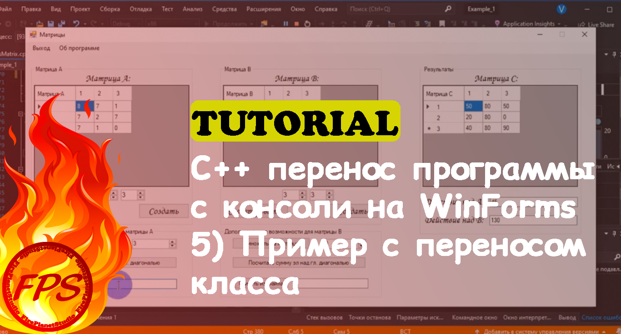621x334 pixels.
Task: Select cell with value 90 in Матрица C
Action: pyautogui.click(x=511, y=128)
